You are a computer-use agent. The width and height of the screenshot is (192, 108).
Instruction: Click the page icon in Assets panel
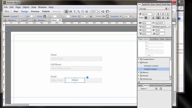161,88
